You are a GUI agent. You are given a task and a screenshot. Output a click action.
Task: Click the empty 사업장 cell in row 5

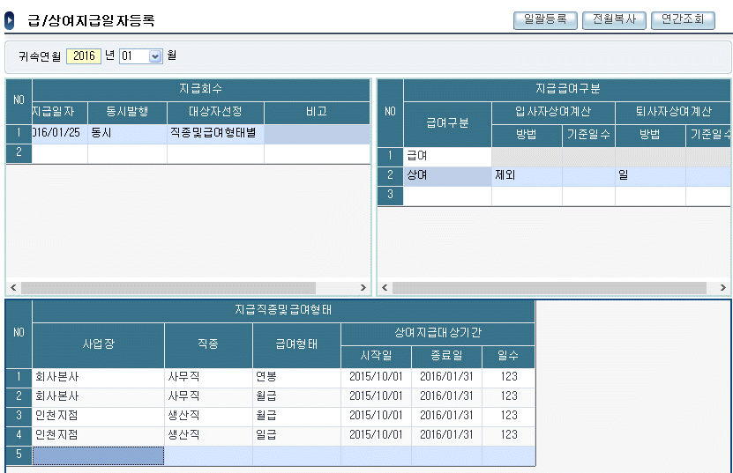coord(98,455)
